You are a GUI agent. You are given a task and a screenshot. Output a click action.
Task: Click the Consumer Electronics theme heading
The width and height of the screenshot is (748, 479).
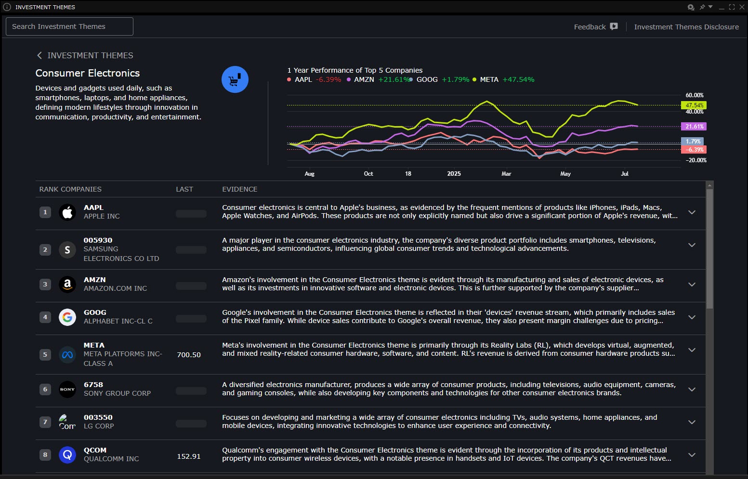pos(88,73)
